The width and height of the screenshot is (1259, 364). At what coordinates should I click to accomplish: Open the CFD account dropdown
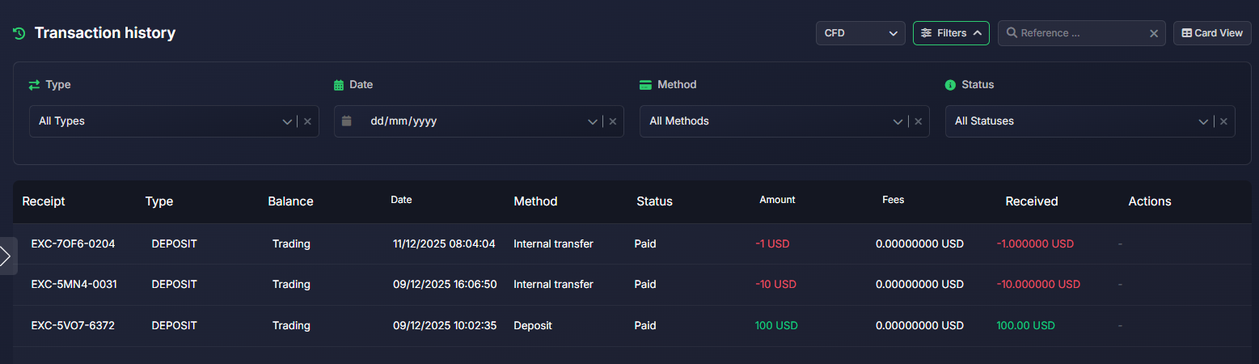860,33
